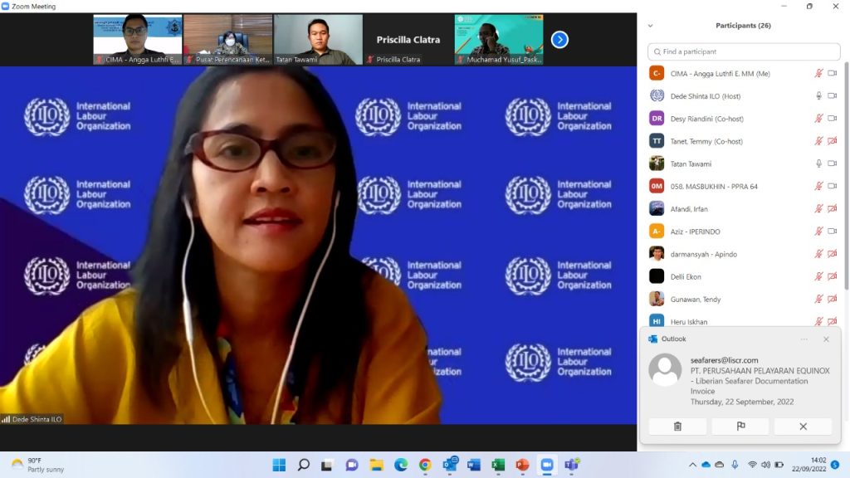850x478 pixels.
Task: Select participant Tatan Tawami in list
Action: (x=744, y=163)
